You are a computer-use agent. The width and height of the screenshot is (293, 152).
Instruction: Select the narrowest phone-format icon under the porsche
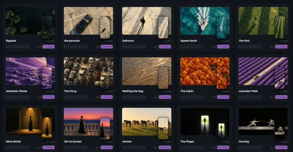(x=65, y=47)
